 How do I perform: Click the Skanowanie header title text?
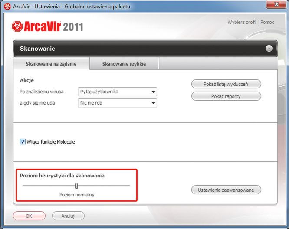click(37, 49)
